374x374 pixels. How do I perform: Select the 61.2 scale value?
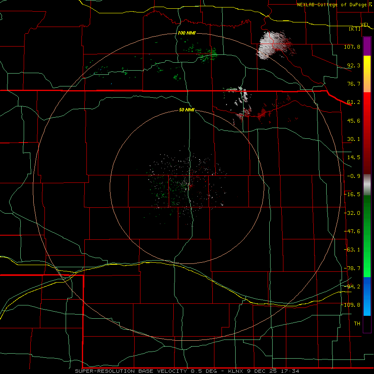(x=354, y=102)
